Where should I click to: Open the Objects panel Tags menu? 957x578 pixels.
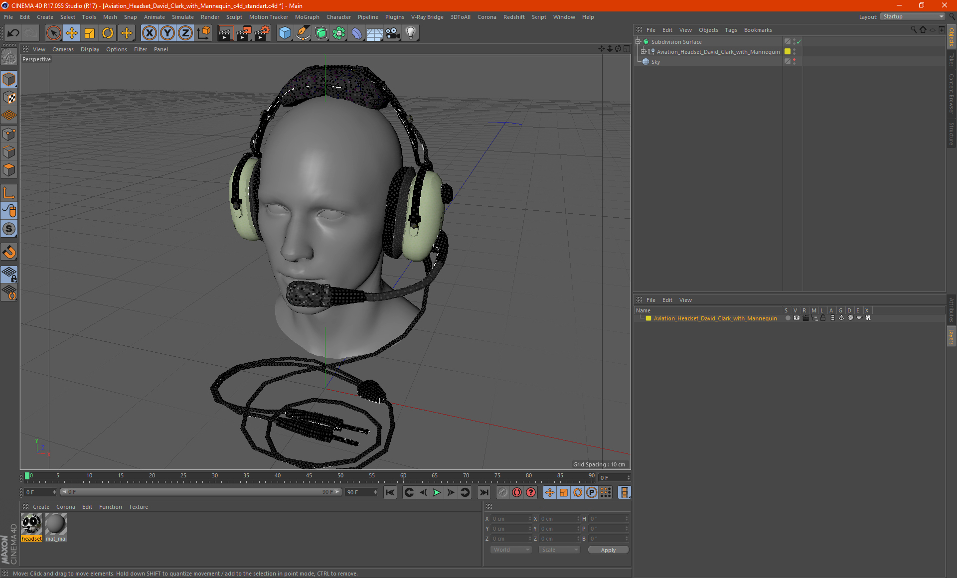[x=731, y=30]
